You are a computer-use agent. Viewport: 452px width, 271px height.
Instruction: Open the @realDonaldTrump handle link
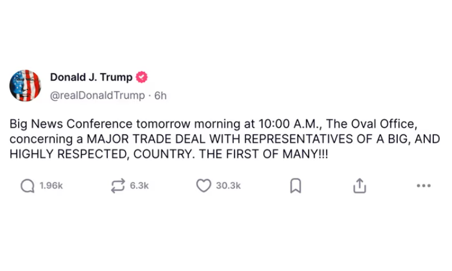[97, 95]
